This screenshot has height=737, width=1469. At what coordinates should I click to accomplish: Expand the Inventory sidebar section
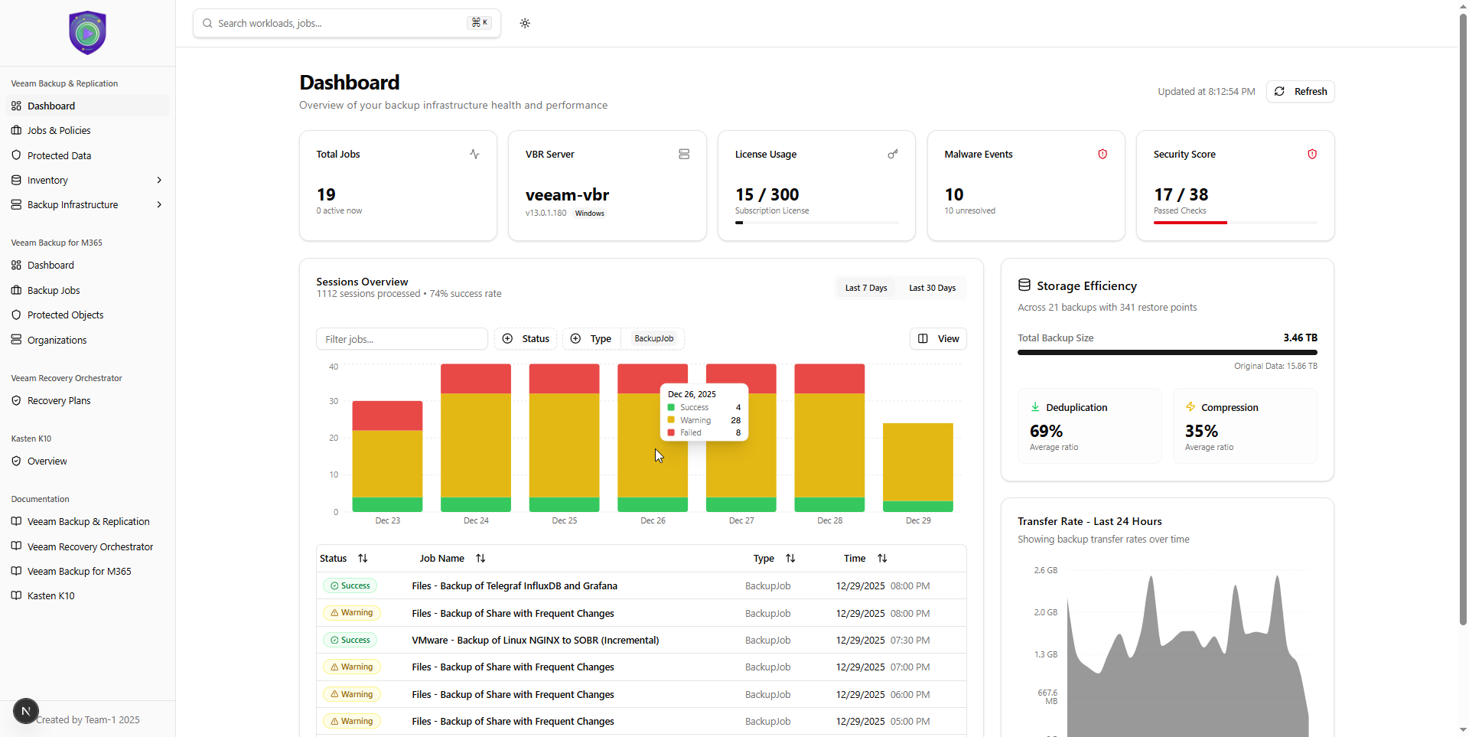point(86,180)
